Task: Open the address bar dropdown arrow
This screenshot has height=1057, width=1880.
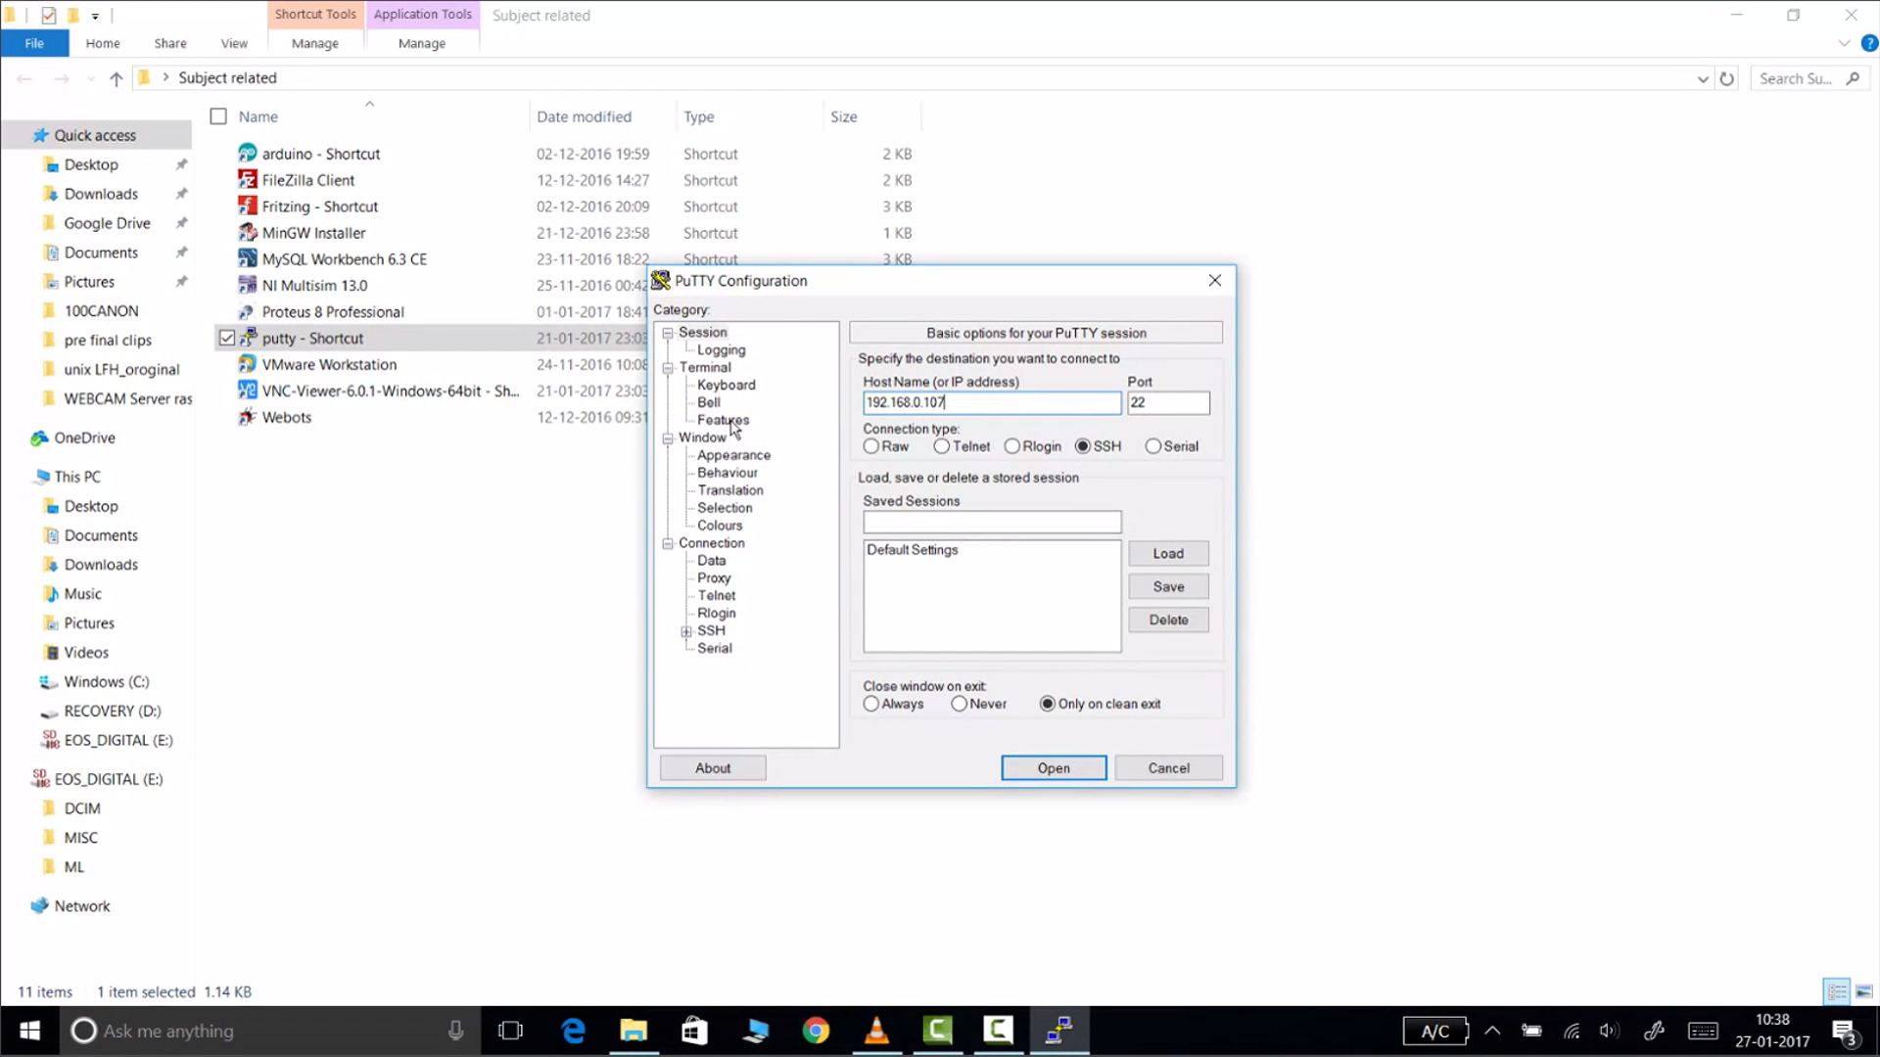Action: tap(1702, 77)
